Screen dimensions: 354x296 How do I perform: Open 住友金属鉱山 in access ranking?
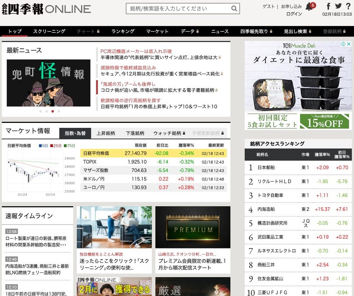[270, 279]
